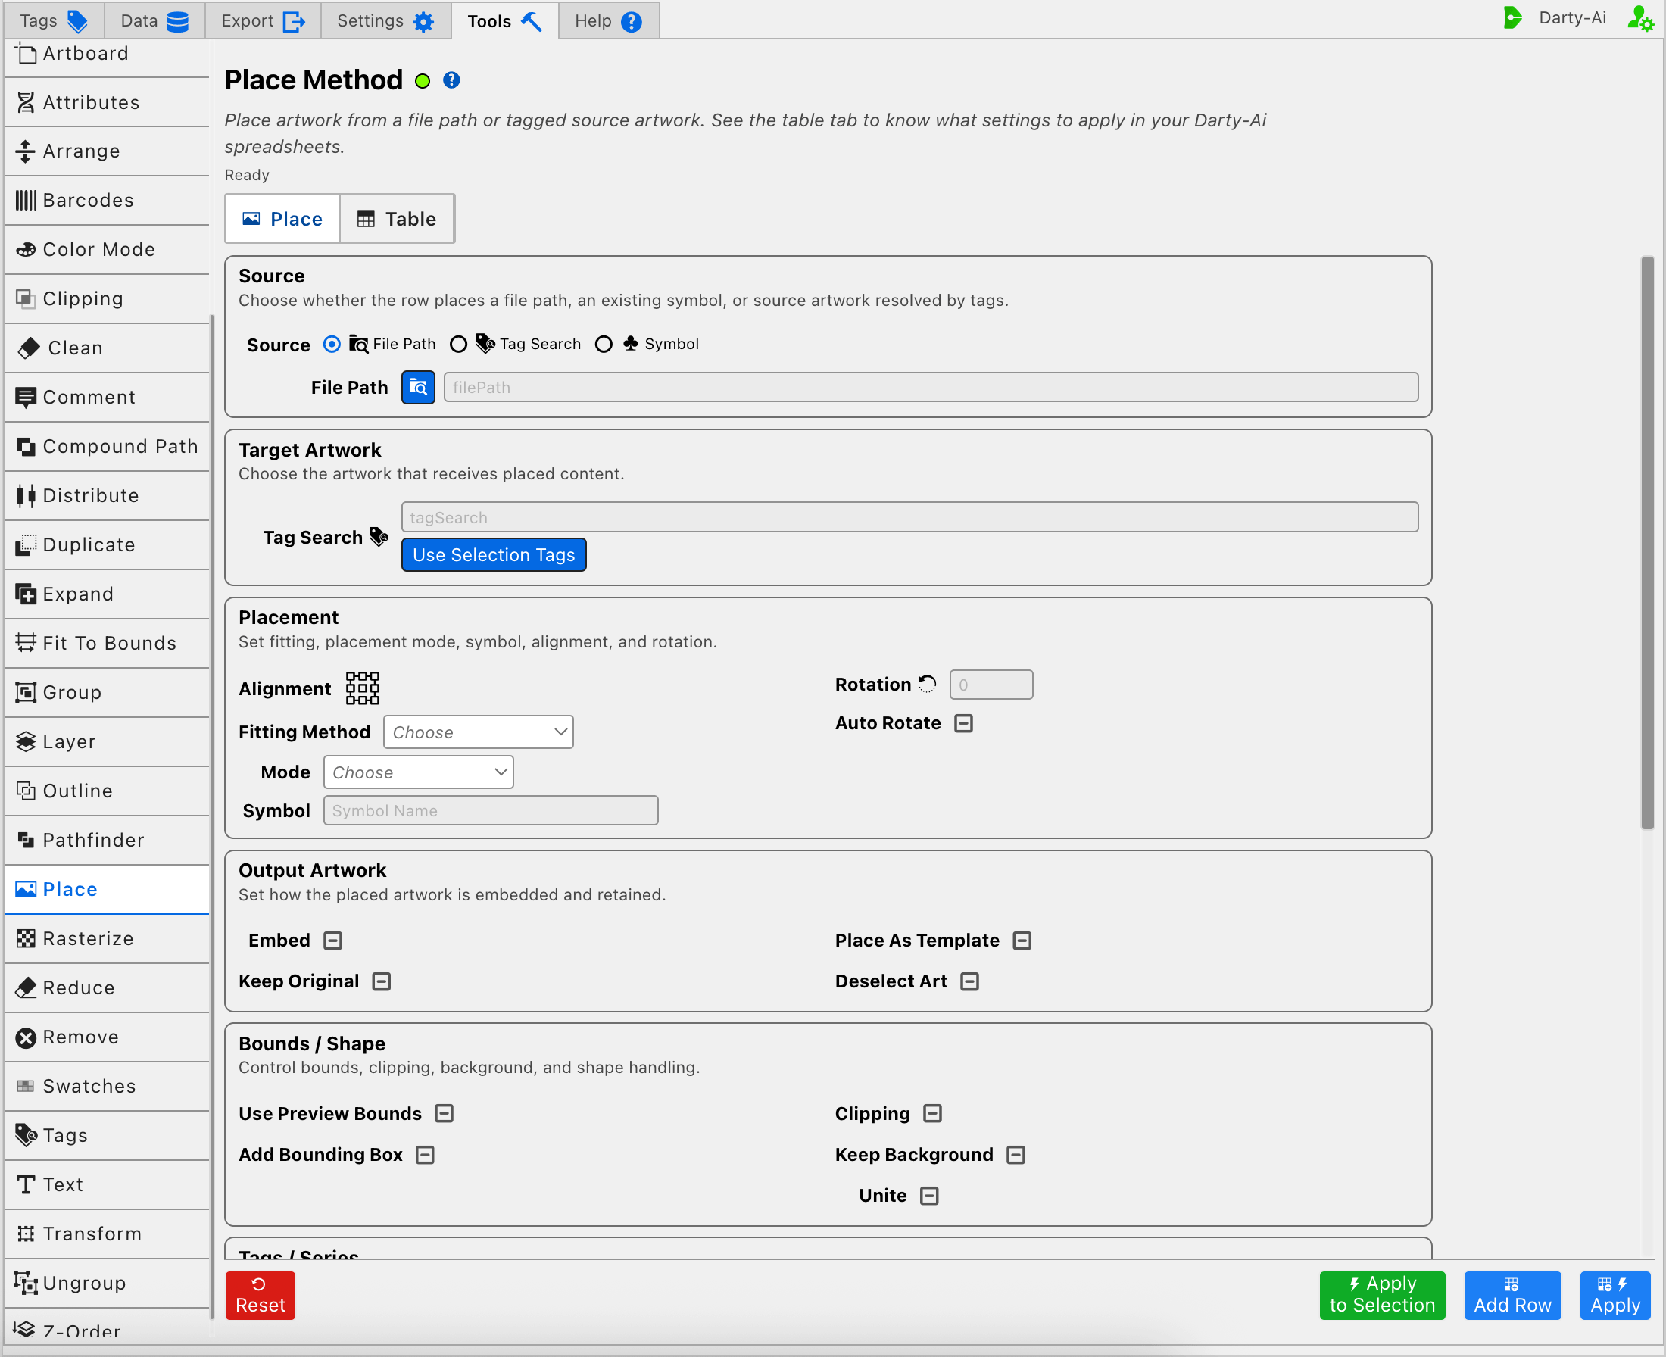Open Transform tool in sidebar

tap(107, 1234)
